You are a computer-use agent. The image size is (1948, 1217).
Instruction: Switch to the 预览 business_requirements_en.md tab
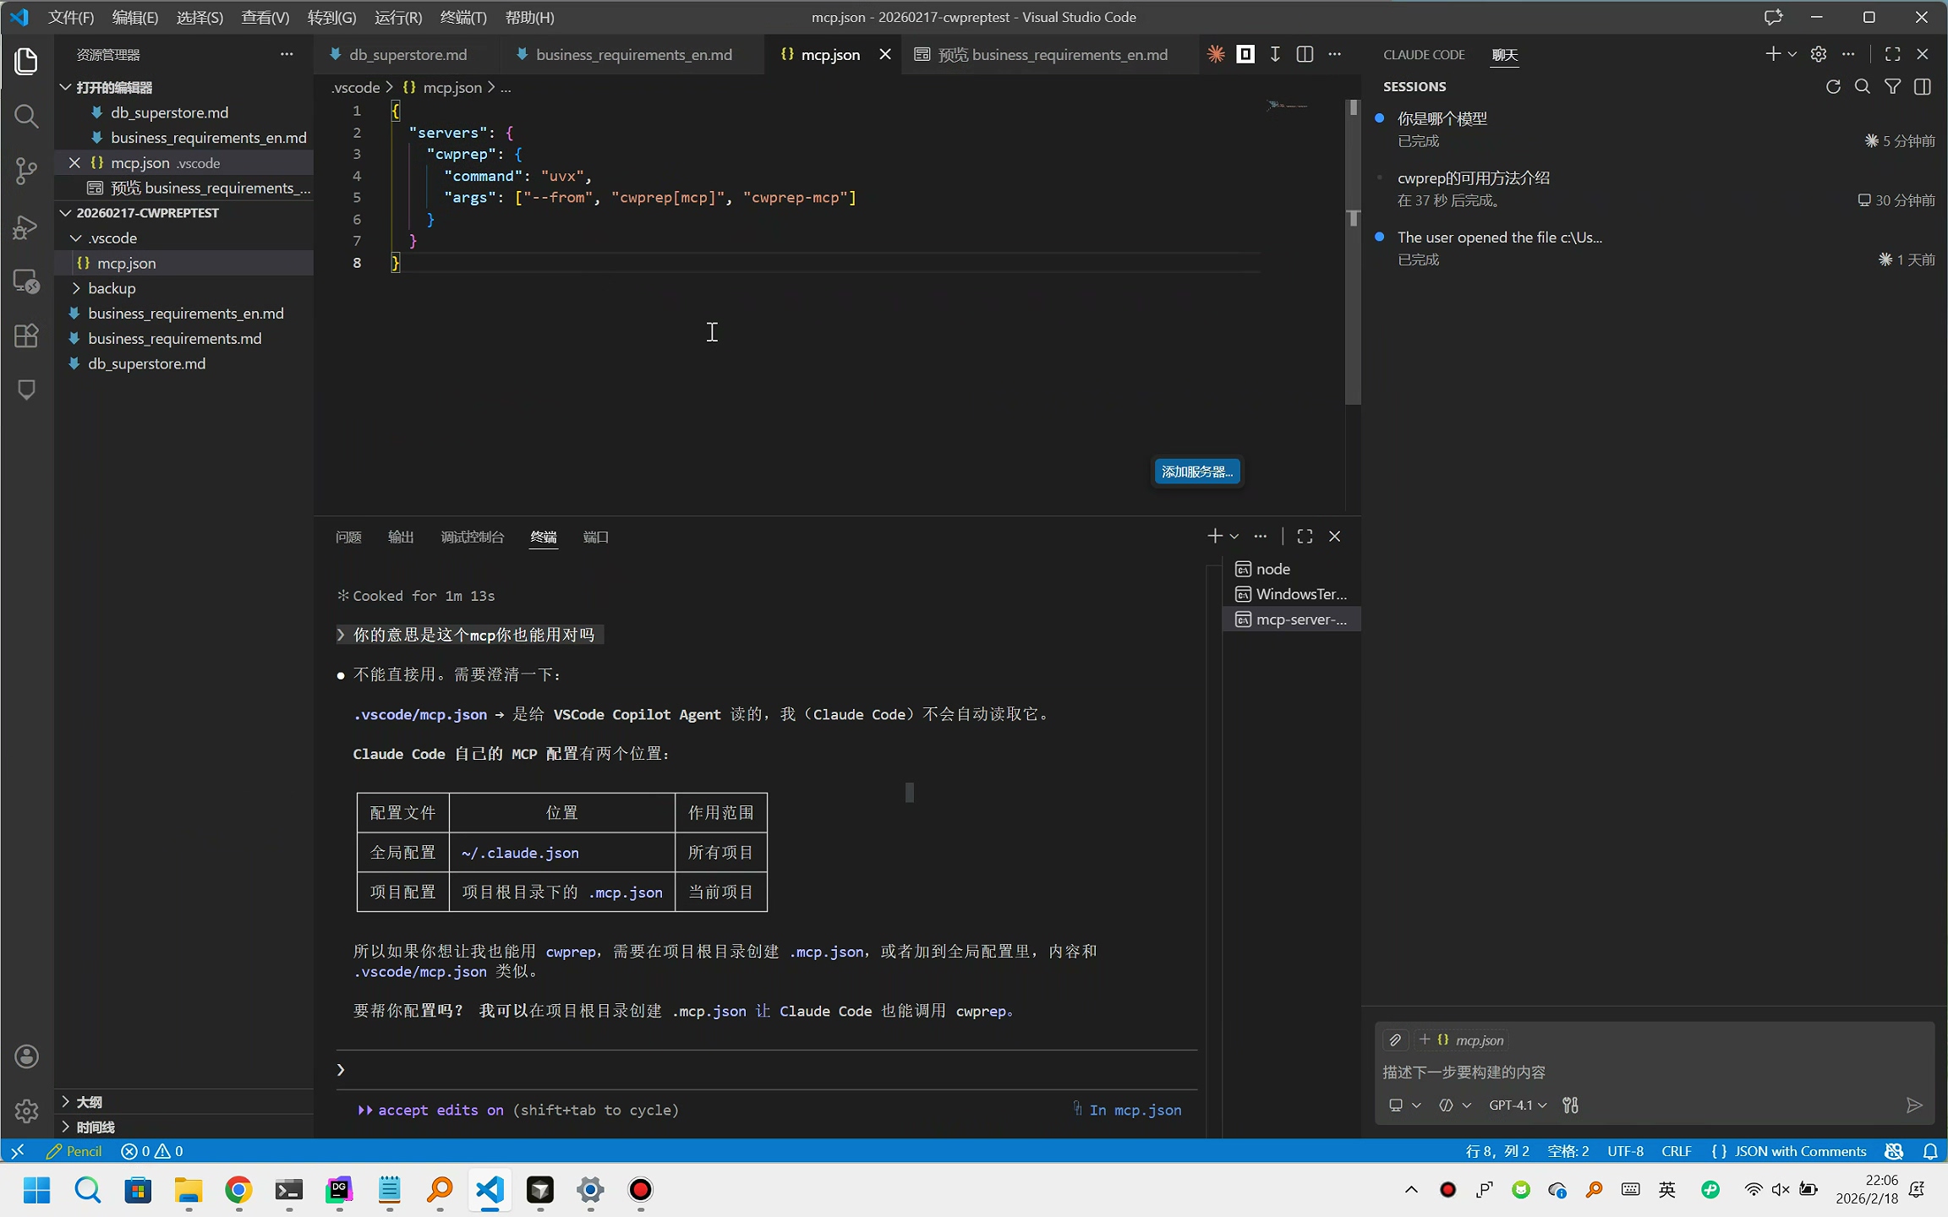[1052, 54]
